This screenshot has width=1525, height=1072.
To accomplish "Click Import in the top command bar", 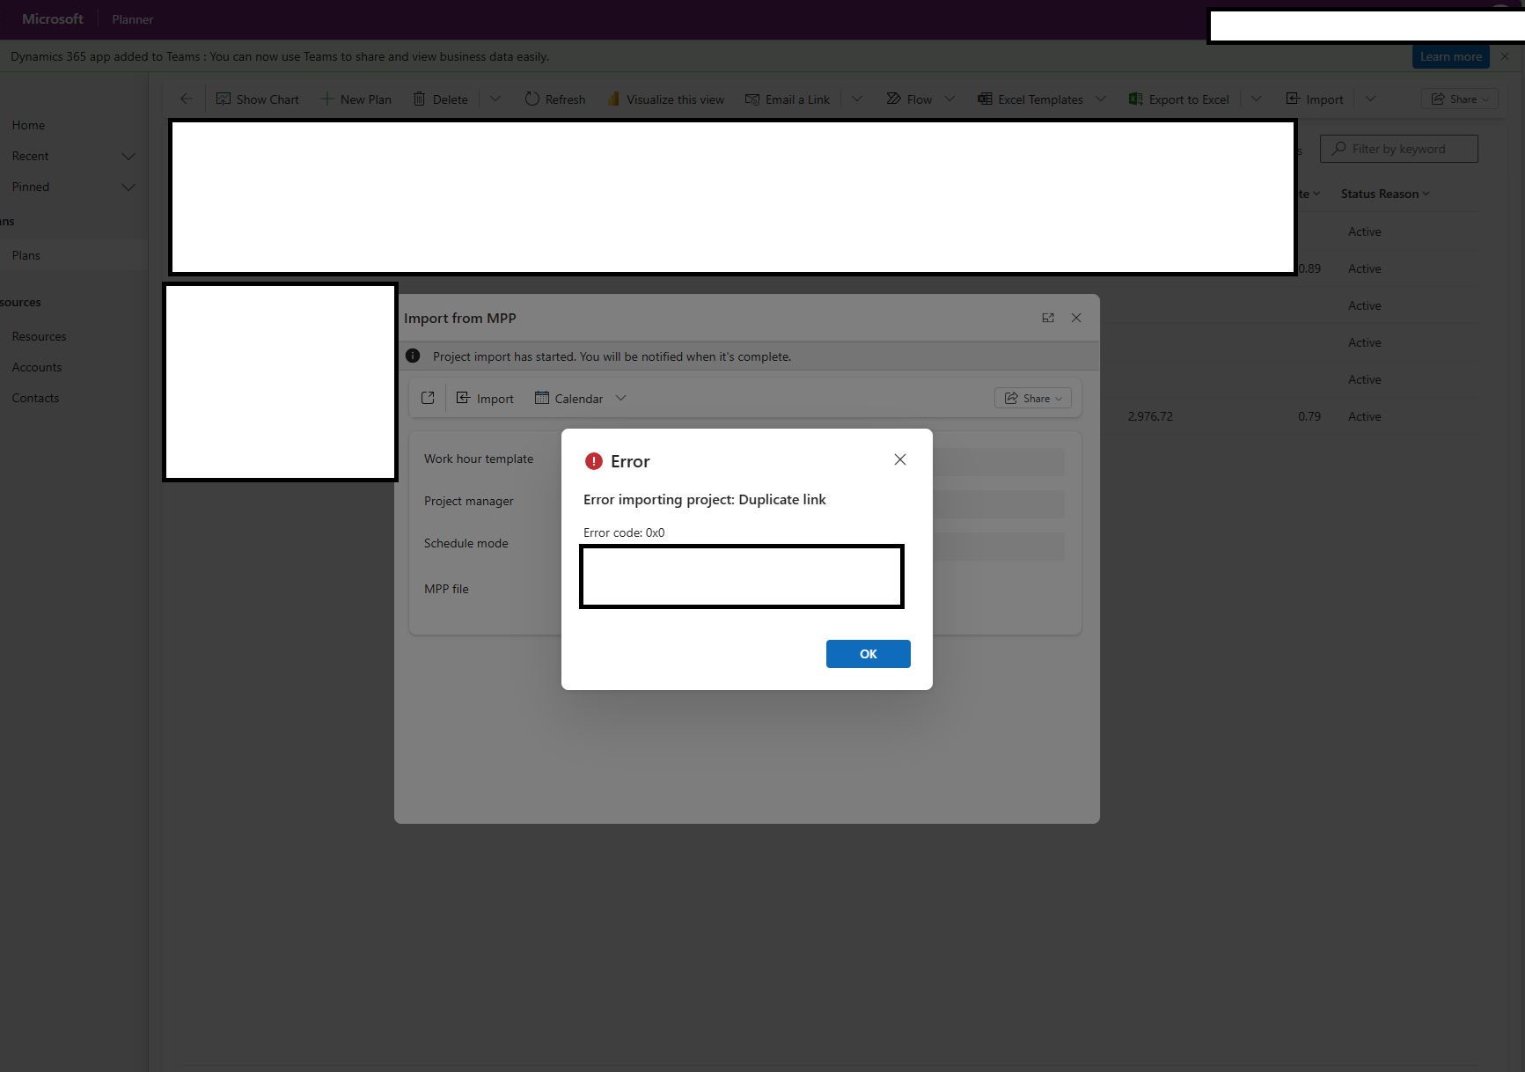I will point(1315,99).
